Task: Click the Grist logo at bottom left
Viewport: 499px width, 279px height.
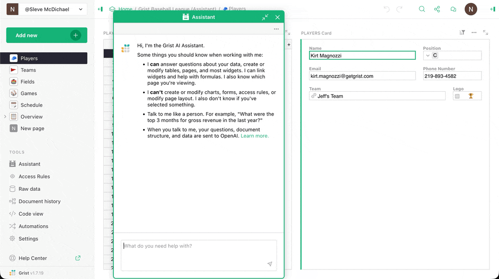Action: (x=12, y=273)
